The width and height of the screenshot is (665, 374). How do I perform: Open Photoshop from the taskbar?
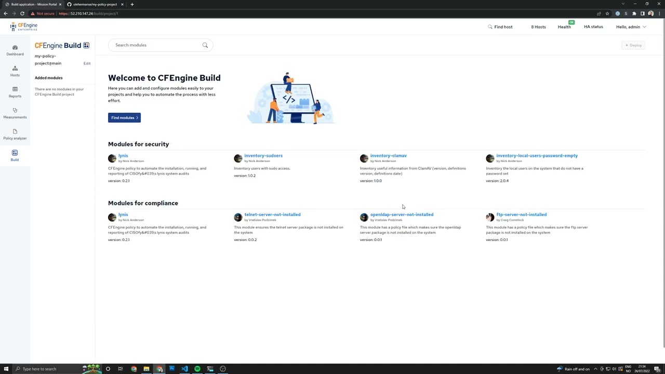tap(172, 369)
